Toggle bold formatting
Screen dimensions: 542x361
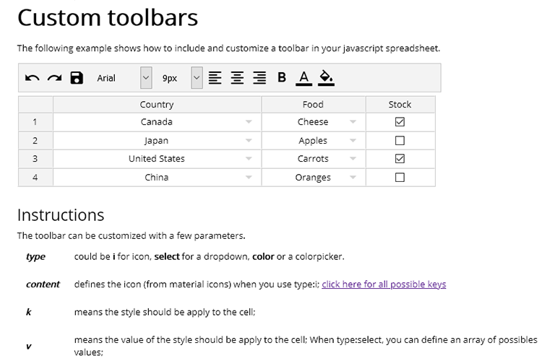click(282, 78)
